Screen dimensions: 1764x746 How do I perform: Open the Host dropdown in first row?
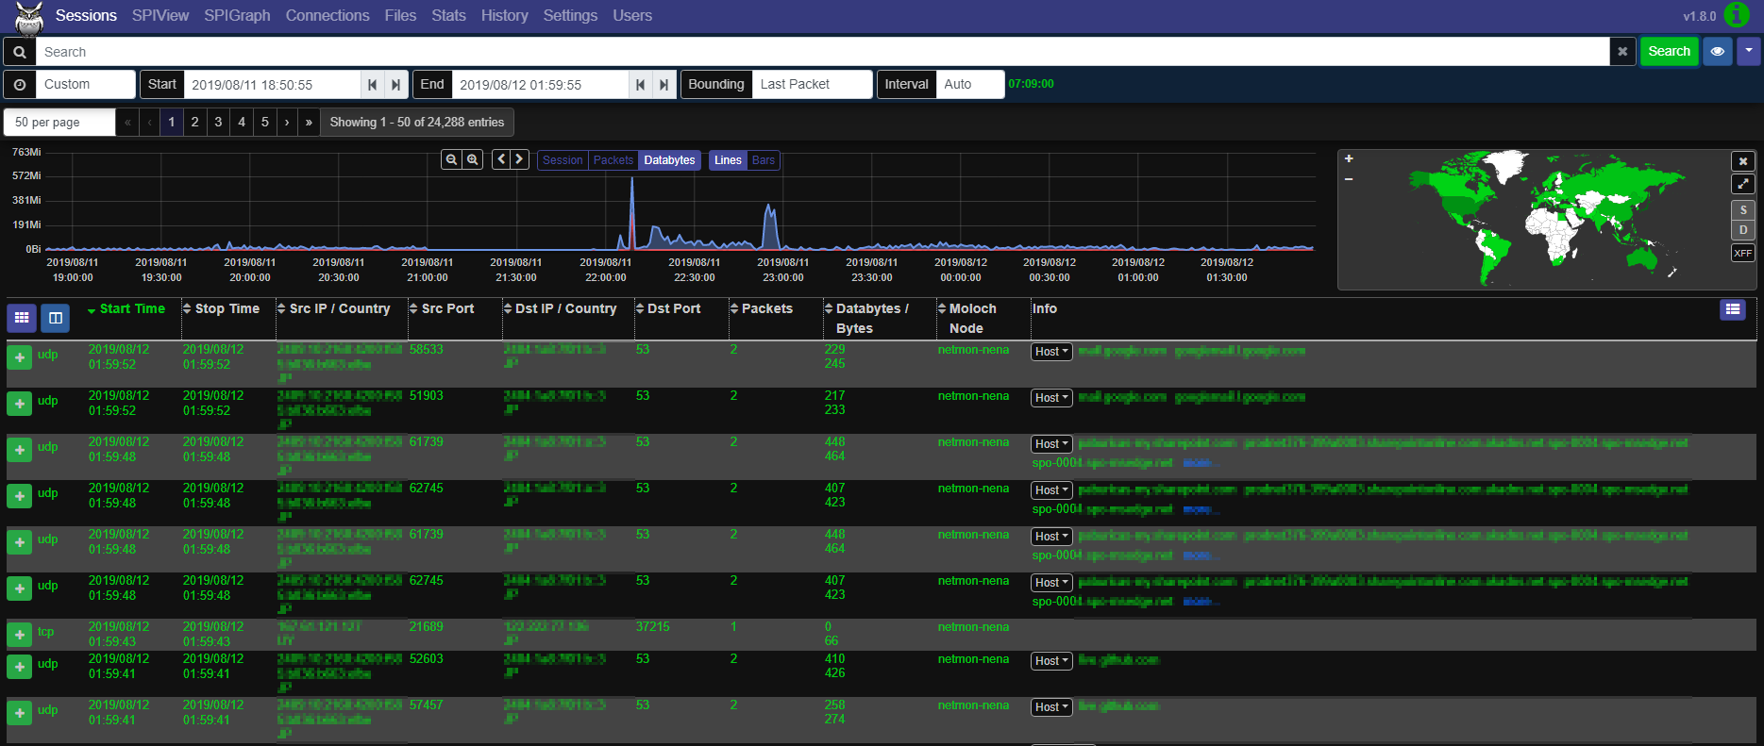click(x=1050, y=352)
